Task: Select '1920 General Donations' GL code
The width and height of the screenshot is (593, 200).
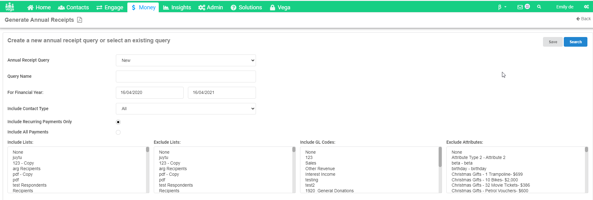Action: (330, 191)
